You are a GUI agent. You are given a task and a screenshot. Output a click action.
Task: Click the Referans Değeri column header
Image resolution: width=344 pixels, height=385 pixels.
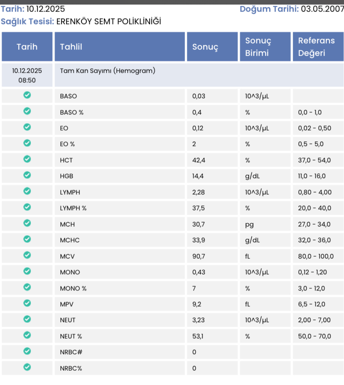coord(318,47)
